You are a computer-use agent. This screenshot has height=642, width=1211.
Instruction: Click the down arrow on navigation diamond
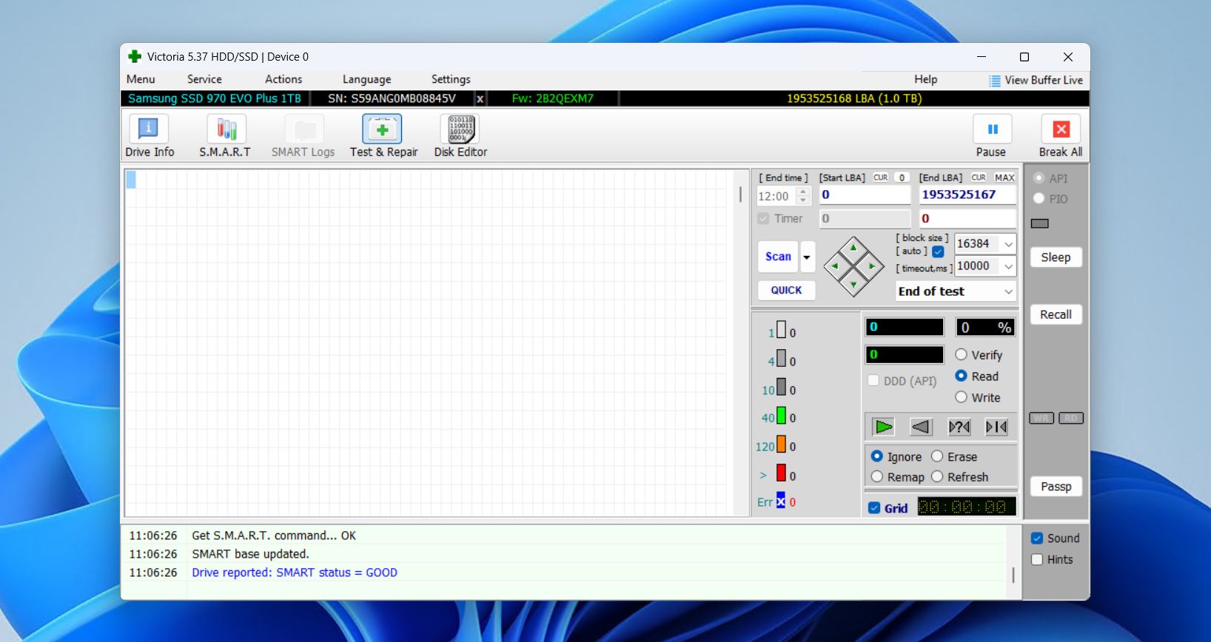(853, 285)
